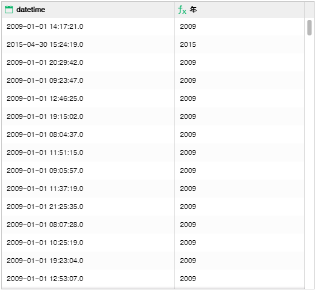317x293 pixels.
Task: Select cell 2009-01-01 19:15:02.0
Action: click(x=88, y=116)
